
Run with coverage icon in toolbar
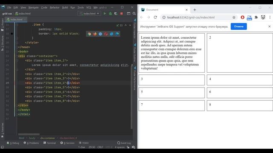[116, 14]
